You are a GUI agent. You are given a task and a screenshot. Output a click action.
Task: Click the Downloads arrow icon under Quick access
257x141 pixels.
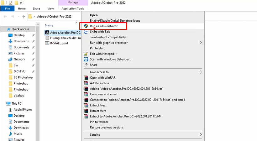10,41
